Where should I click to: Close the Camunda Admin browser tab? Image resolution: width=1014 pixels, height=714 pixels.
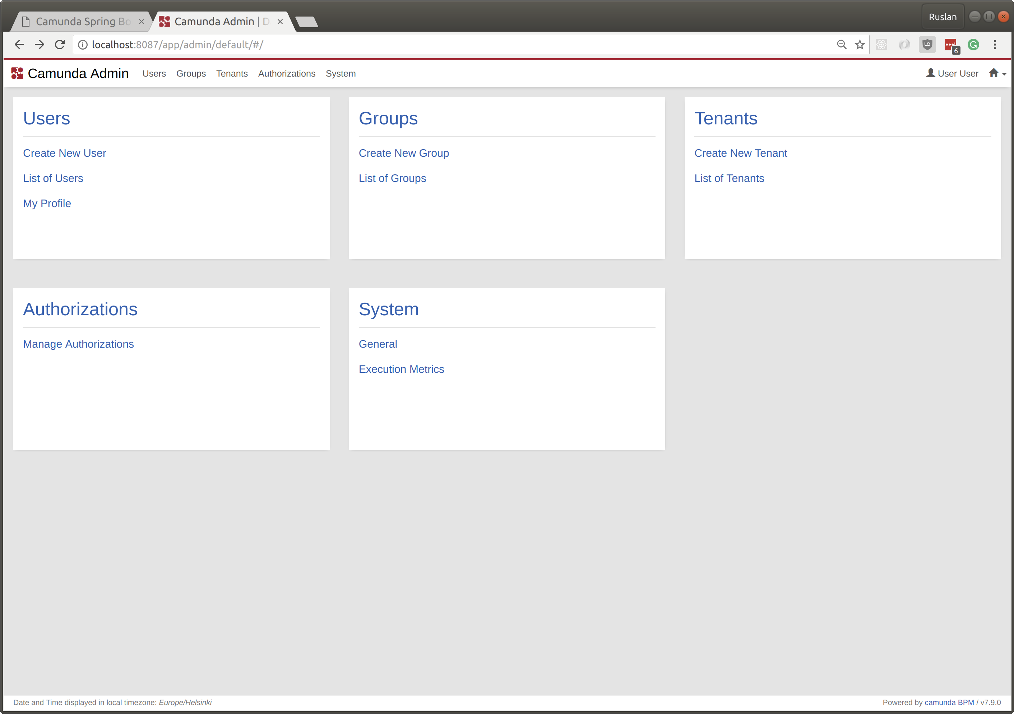[x=280, y=22]
